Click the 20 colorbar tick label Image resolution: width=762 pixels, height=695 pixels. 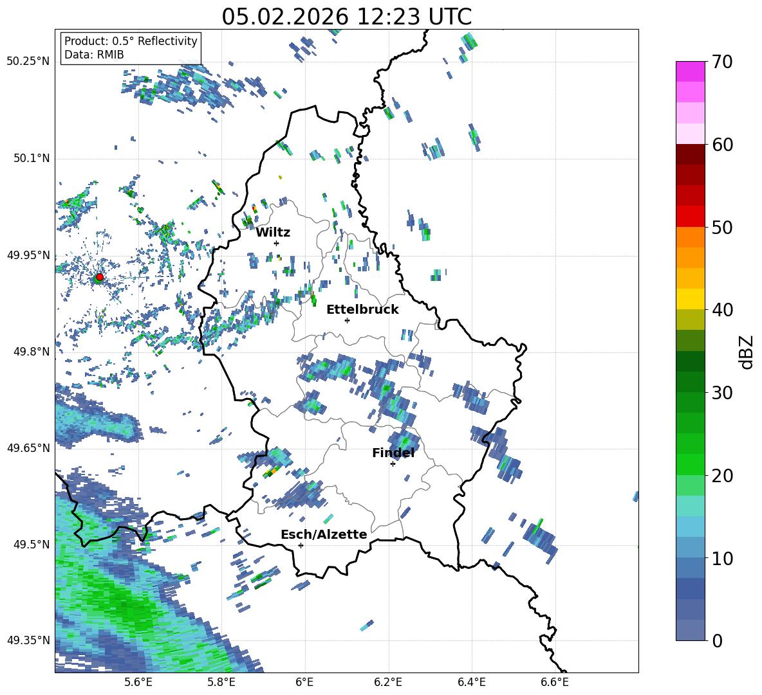click(x=722, y=475)
